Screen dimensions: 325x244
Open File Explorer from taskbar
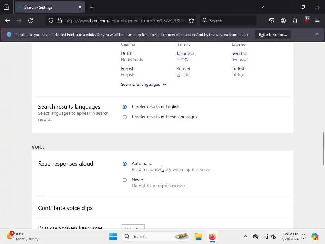point(198,236)
